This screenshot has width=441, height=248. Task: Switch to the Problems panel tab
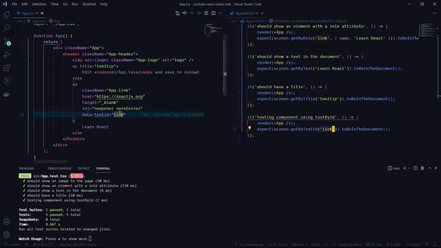tap(27, 168)
